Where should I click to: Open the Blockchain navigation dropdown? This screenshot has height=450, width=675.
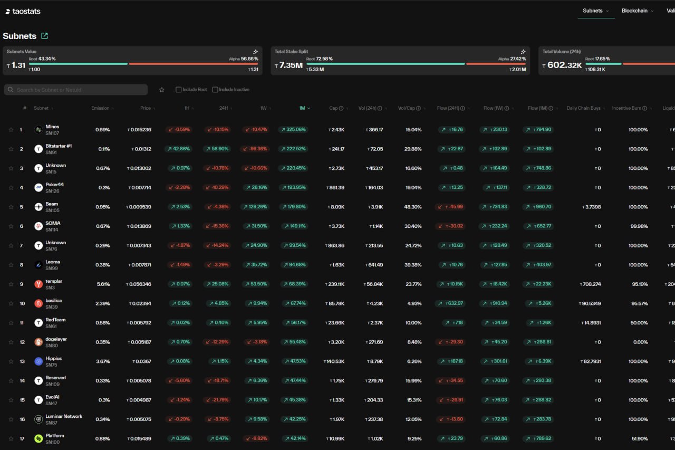tap(637, 10)
